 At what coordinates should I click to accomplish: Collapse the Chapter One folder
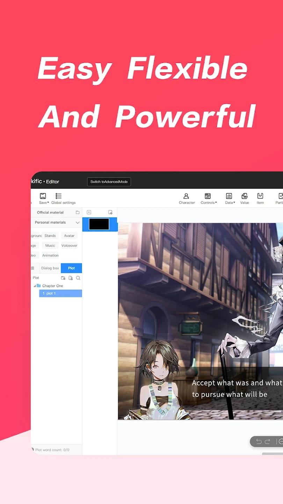coord(35,286)
